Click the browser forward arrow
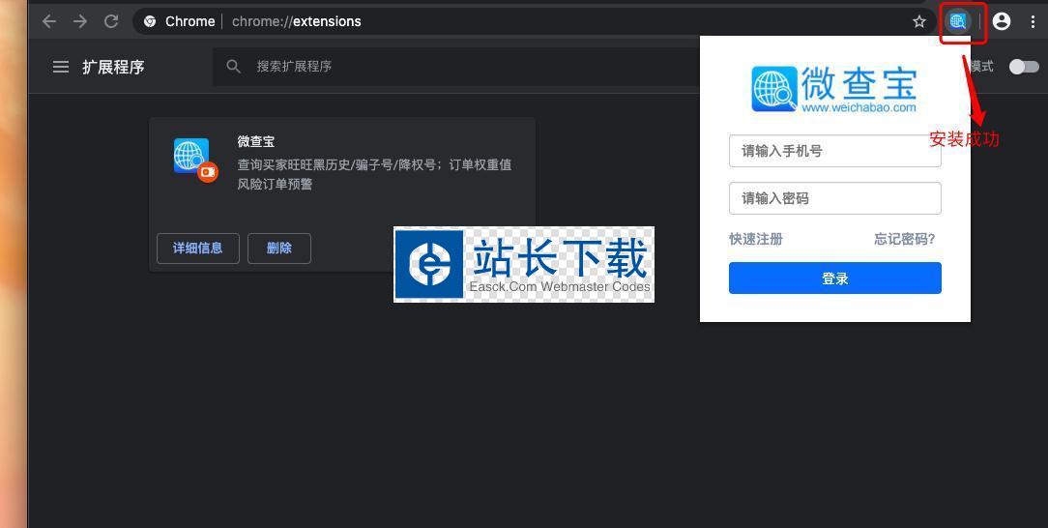This screenshot has width=1048, height=528. point(80,21)
